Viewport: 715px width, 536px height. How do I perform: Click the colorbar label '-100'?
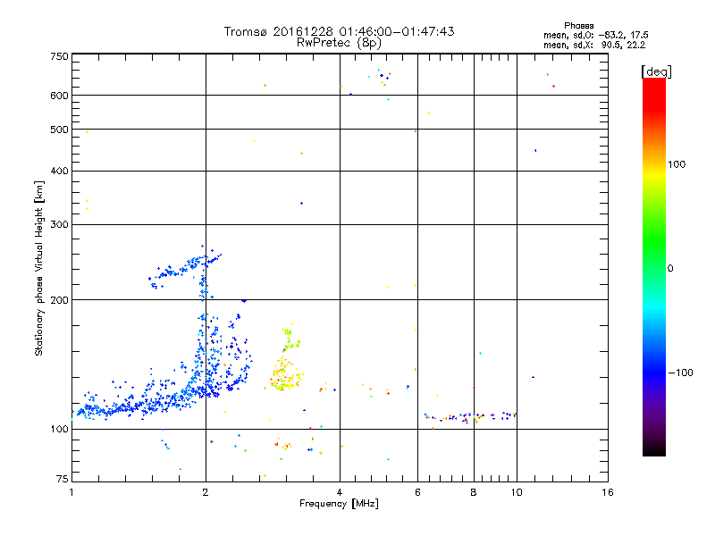(x=680, y=373)
